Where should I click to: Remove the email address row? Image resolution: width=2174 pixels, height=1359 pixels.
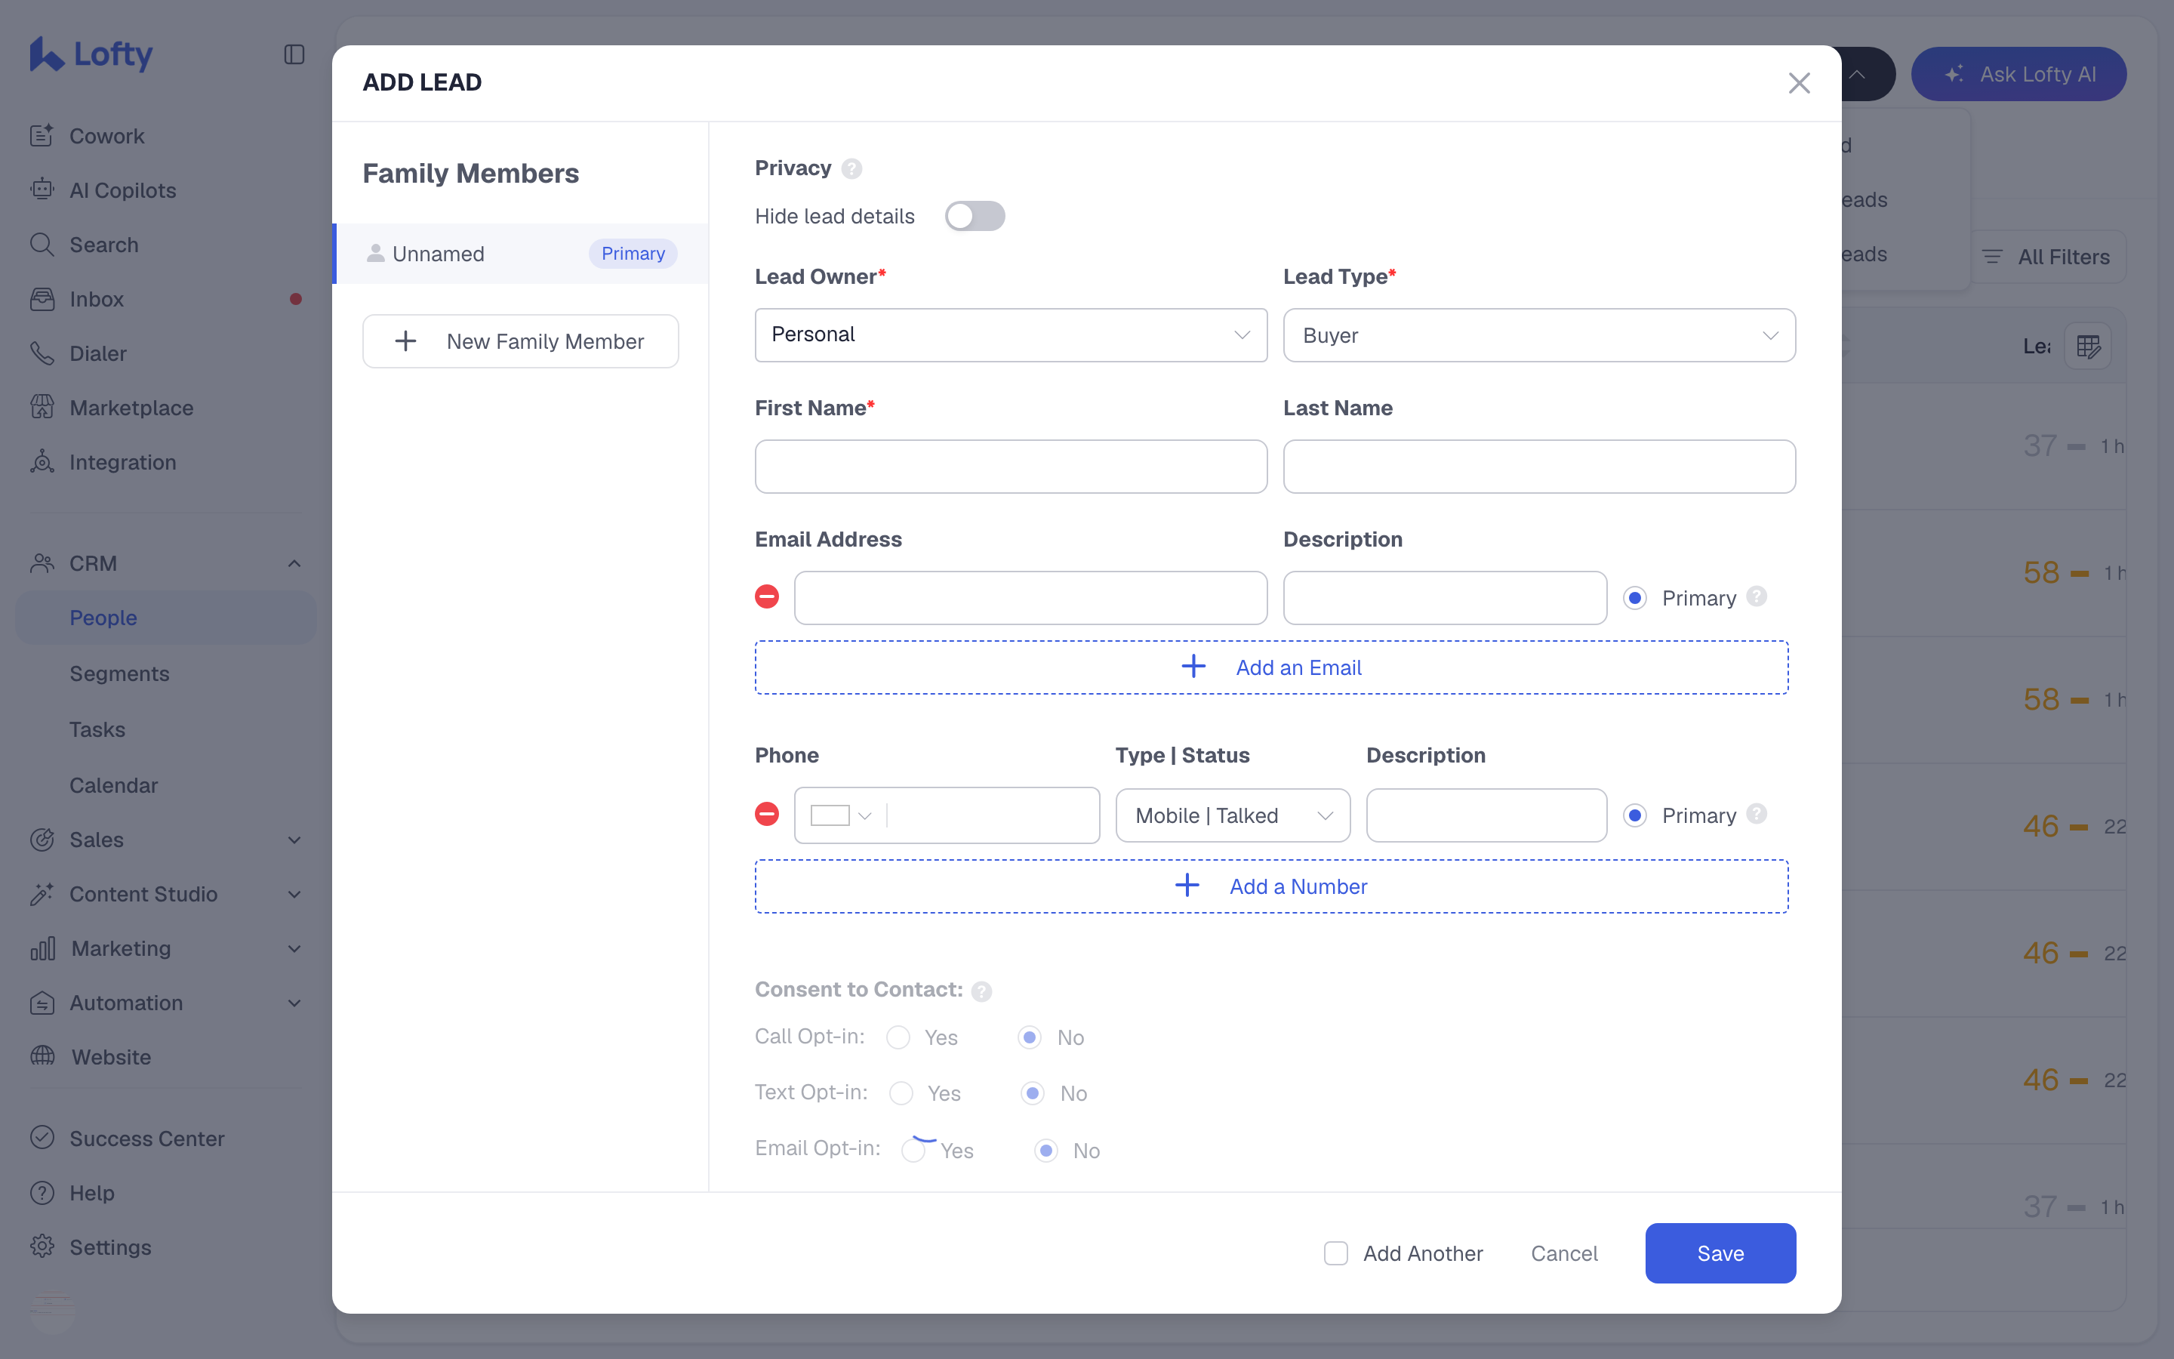[x=766, y=596]
